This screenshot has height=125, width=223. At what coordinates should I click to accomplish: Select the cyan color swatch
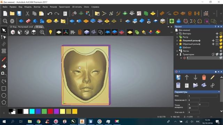pyautogui.click(x=32, y=111)
